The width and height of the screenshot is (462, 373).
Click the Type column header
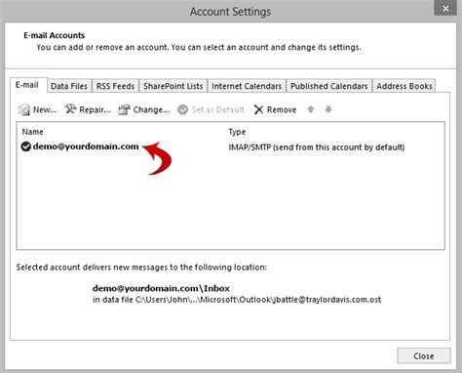pyautogui.click(x=237, y=132)
